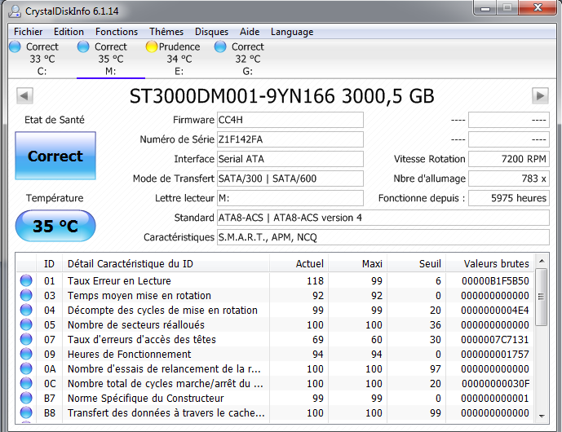Select row Norme Spécifique du Constructeur
Viewport: 562px width, 432px height.
point(275,398)
